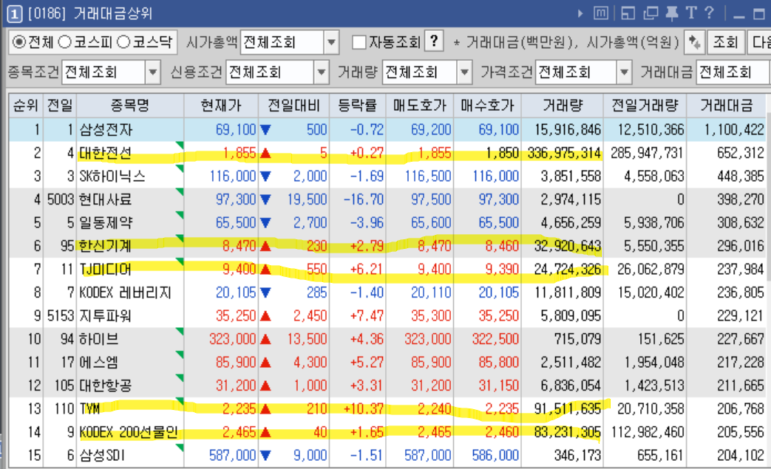The width and height of the screenshot is (771, 469).
Task: Select 에스엠 stock name
Action: pyautogui.click(x=99, y=363)
